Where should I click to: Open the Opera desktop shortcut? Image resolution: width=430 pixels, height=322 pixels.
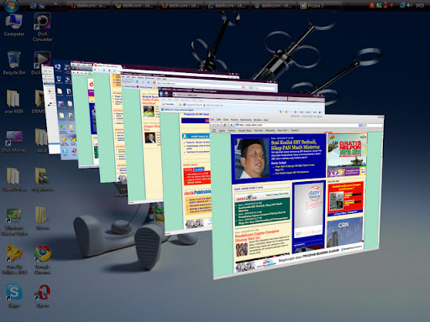pyautogui.click(x=43, y=296)
